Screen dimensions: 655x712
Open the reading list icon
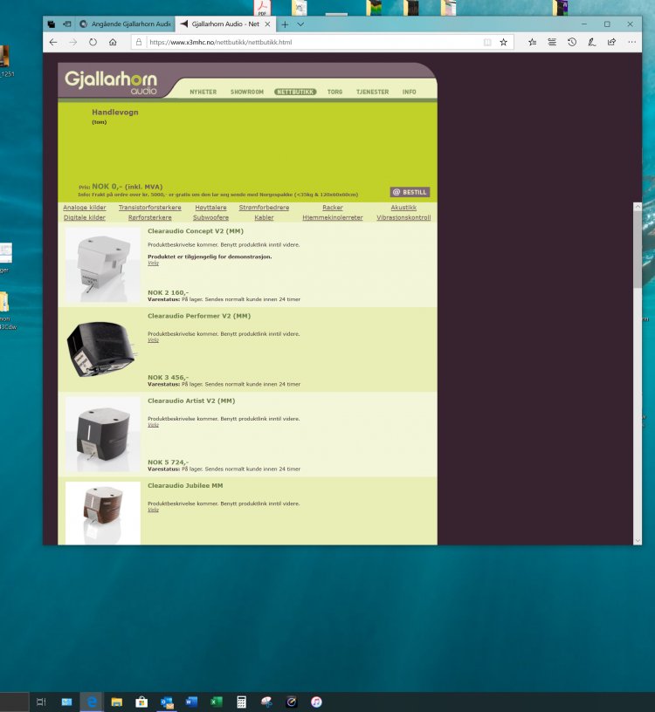552,42
